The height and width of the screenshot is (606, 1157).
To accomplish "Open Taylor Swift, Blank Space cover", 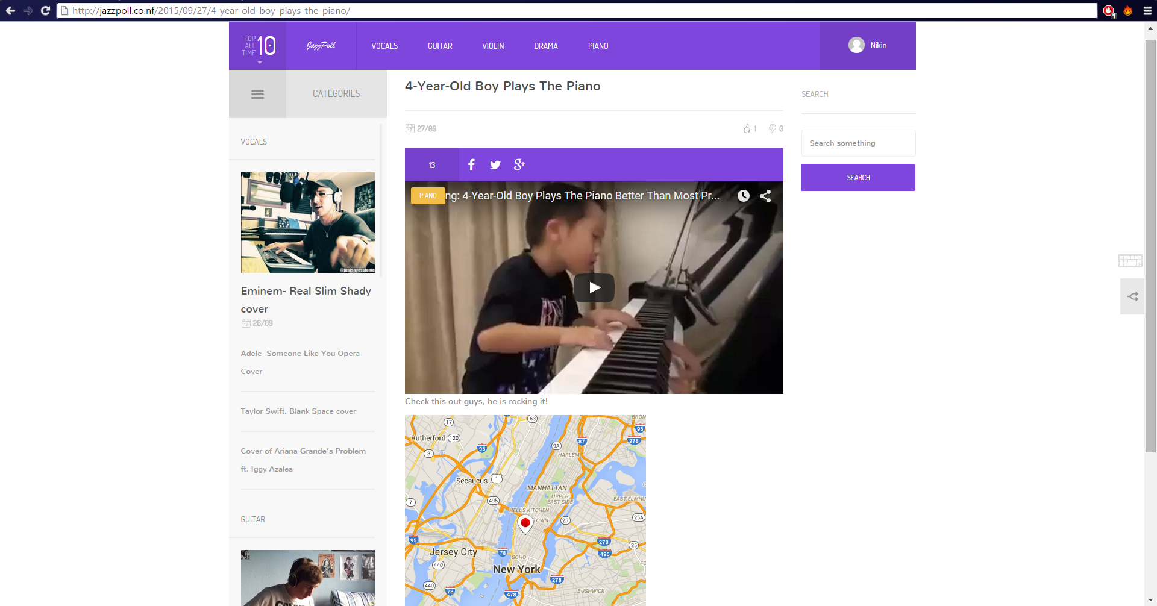I will click(x=298, y=411).
